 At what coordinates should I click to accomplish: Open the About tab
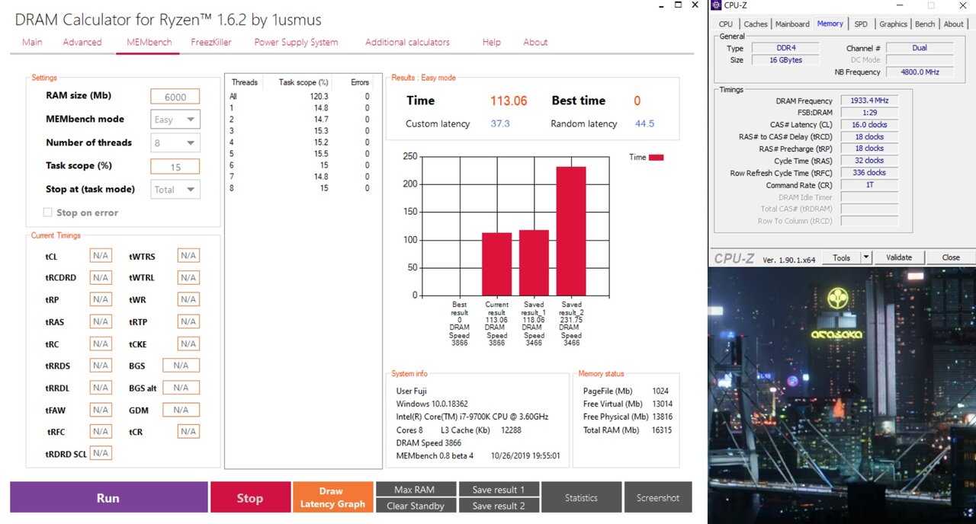coord(535,42)
